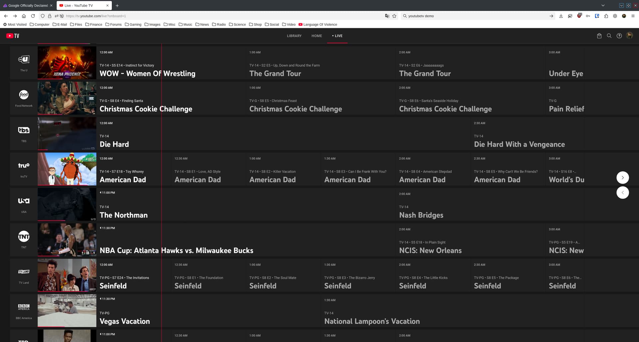Open Nash Bridges 2:00 AM listing
The width and height of the screenshot is (639, 342).
tap(490, 204)
